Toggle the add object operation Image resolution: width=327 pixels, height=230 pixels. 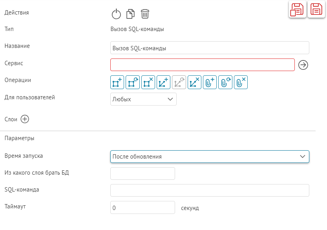click(117, 82)
